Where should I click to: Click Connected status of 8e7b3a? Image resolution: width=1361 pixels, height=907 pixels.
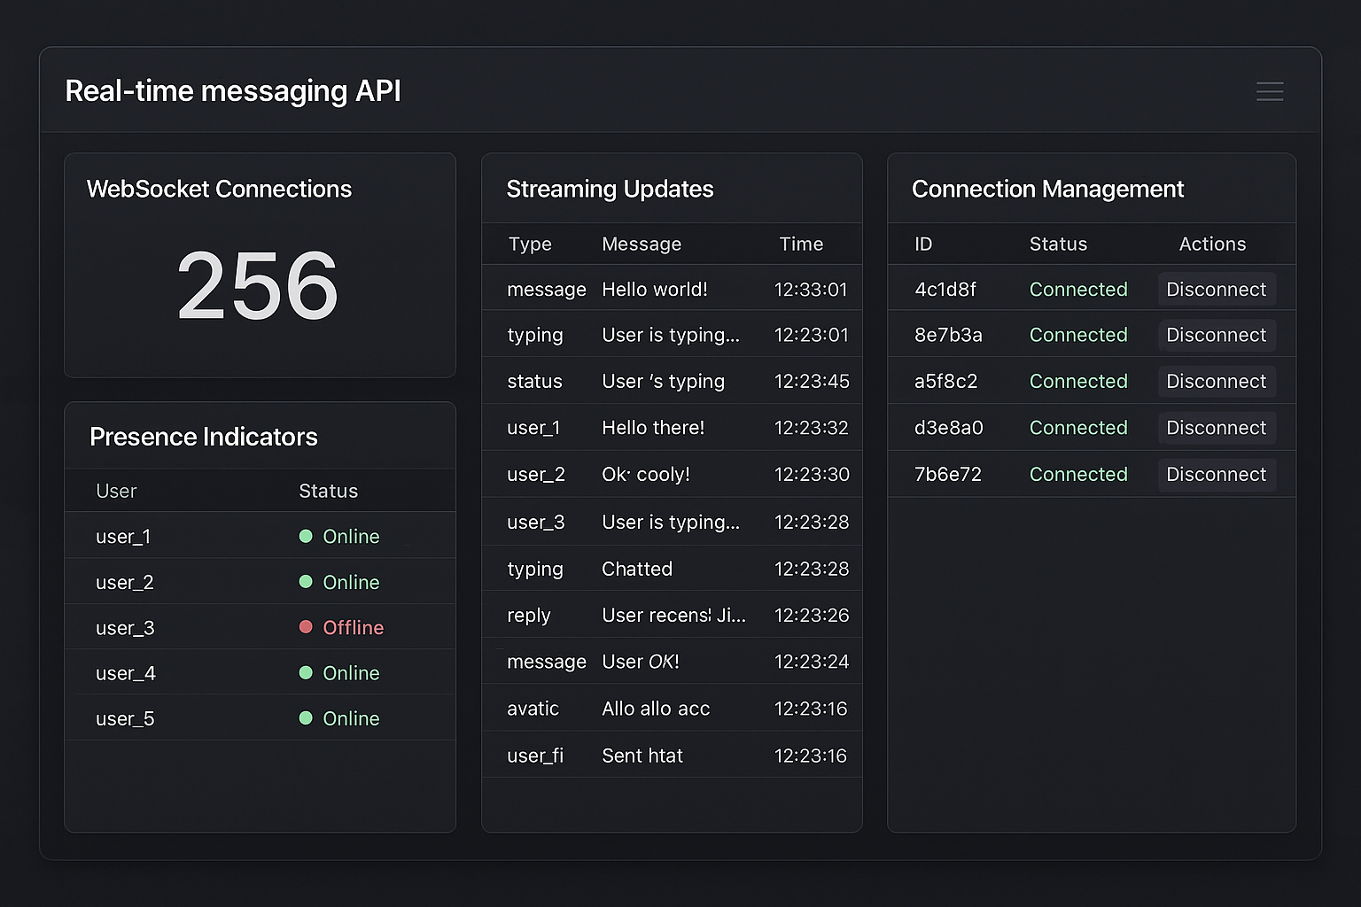[1078, 335]
